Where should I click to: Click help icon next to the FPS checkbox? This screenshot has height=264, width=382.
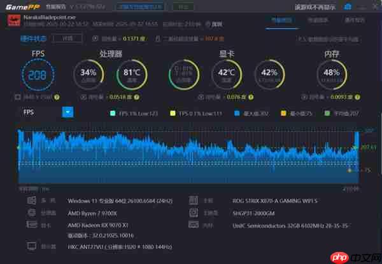pyautogui.click(x=57, y=97)
